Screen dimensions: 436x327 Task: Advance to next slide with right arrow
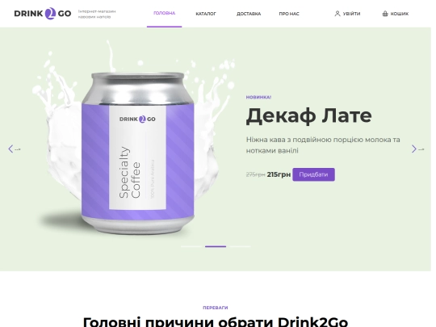tap(413, 149)
